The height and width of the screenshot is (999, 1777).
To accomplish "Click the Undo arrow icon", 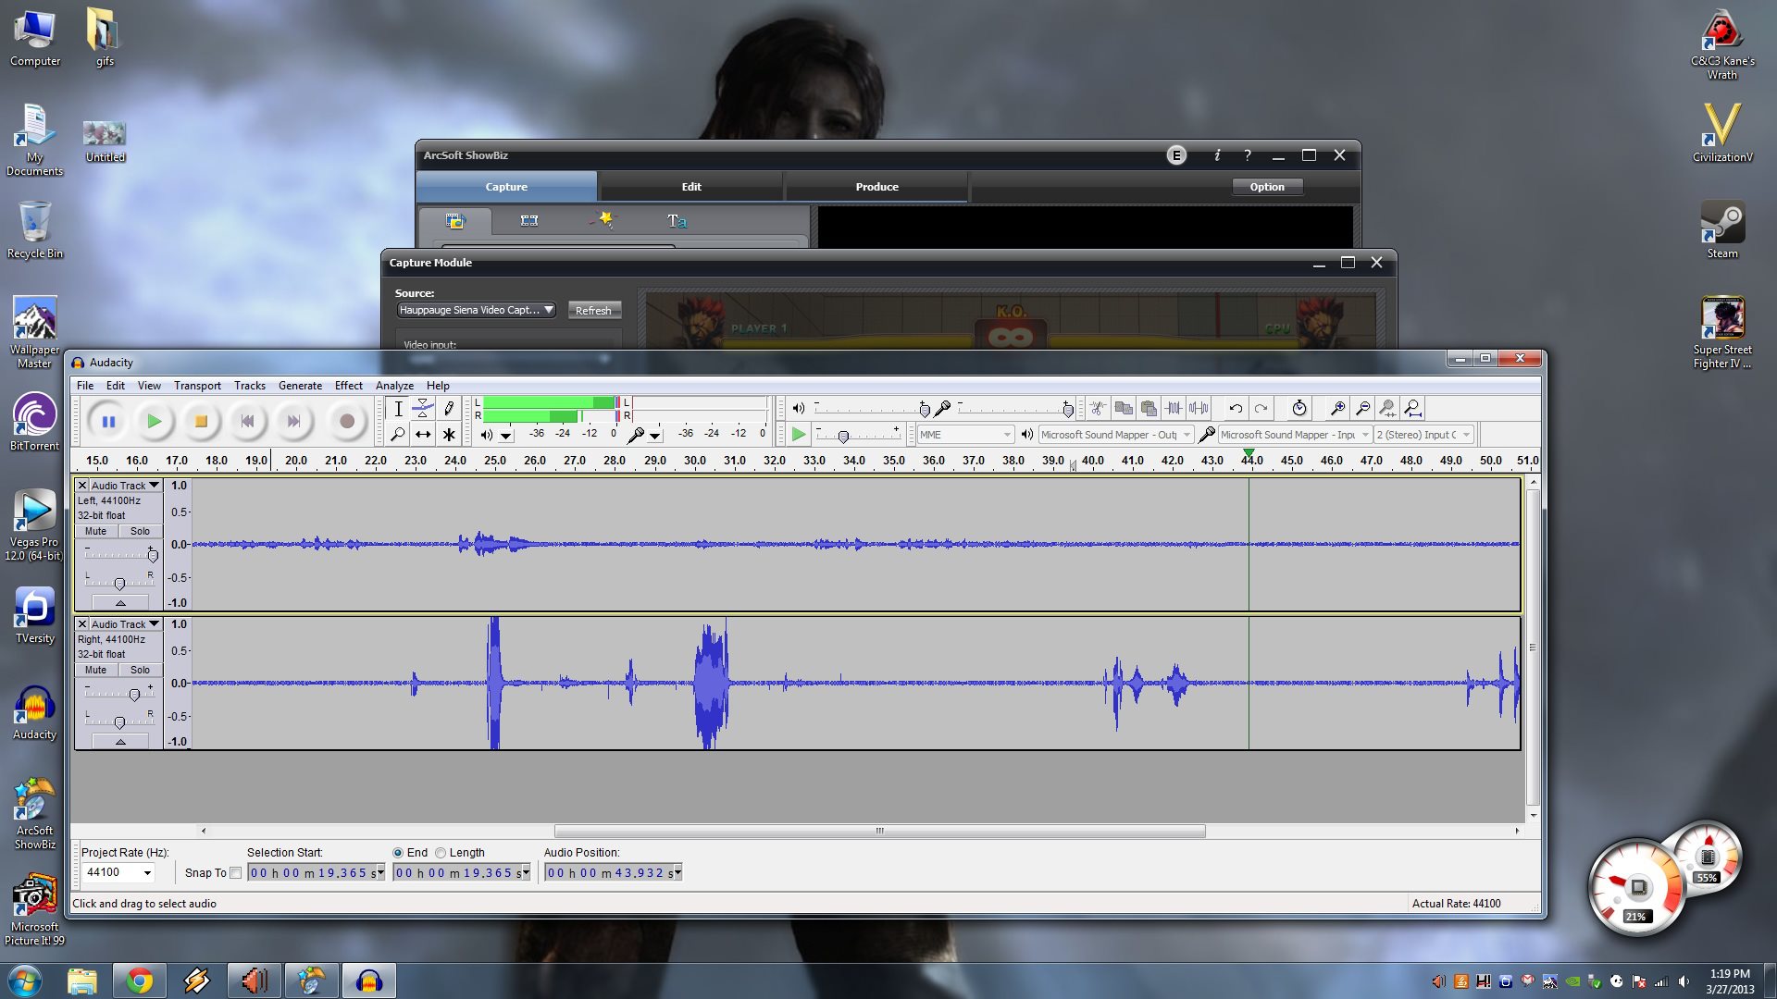I will pos(1236,408).
